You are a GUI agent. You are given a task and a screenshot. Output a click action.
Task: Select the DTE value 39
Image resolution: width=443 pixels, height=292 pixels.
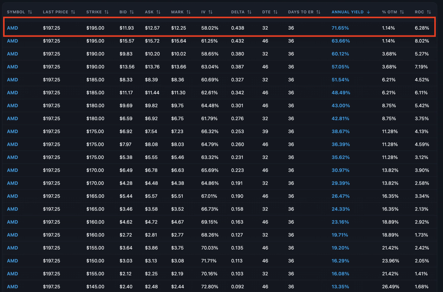[x=265, y=132]
